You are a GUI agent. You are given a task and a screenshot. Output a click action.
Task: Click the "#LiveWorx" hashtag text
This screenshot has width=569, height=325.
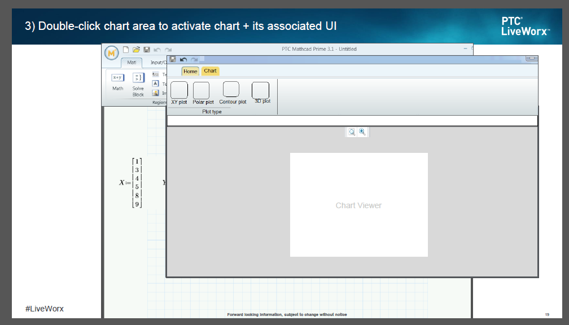(x=44, y=309)
